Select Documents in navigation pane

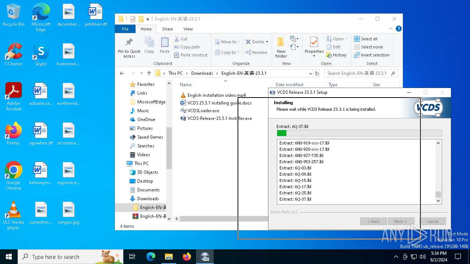145,190
